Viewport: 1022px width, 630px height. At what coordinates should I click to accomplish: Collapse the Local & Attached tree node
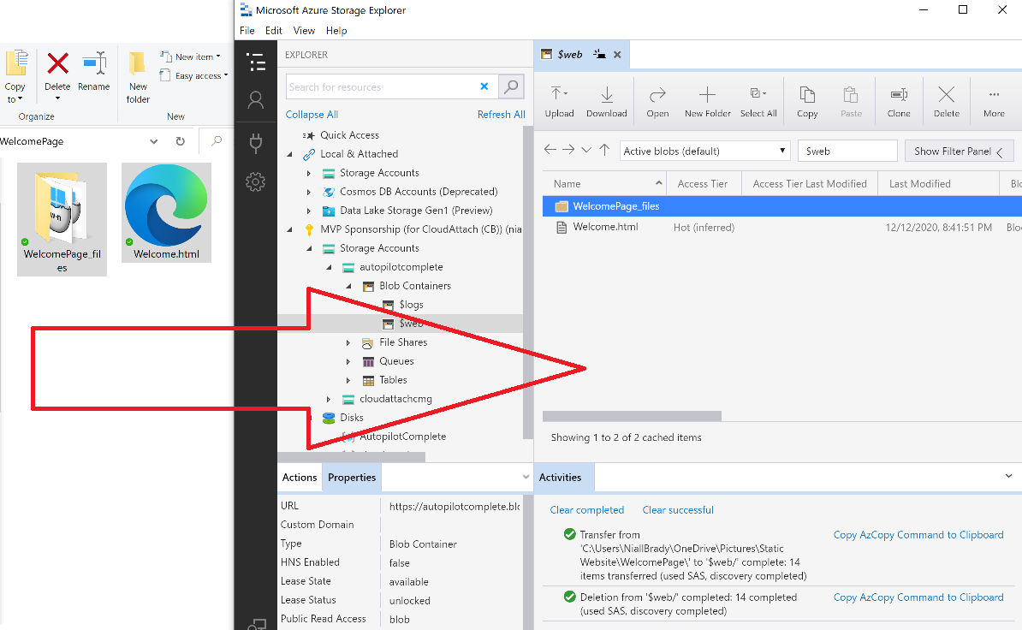point(290,154)
